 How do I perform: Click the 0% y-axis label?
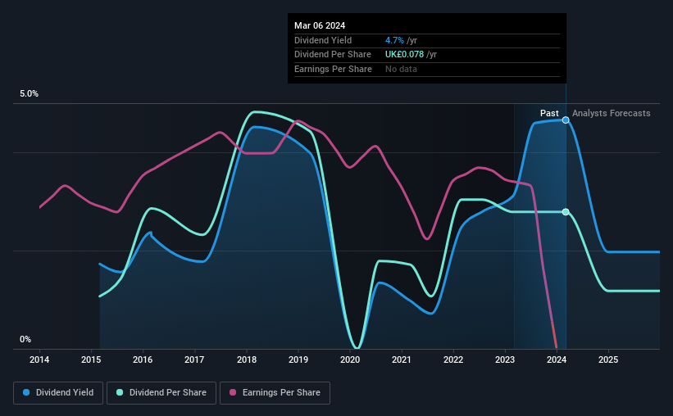(x=25, y=339)
